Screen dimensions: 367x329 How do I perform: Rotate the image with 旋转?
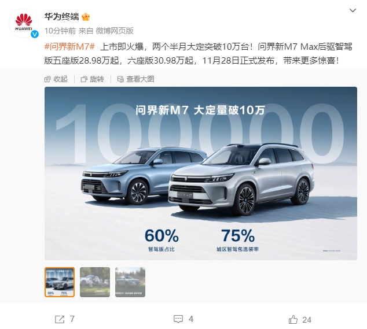pyautogui.click(x=92, y=79)
